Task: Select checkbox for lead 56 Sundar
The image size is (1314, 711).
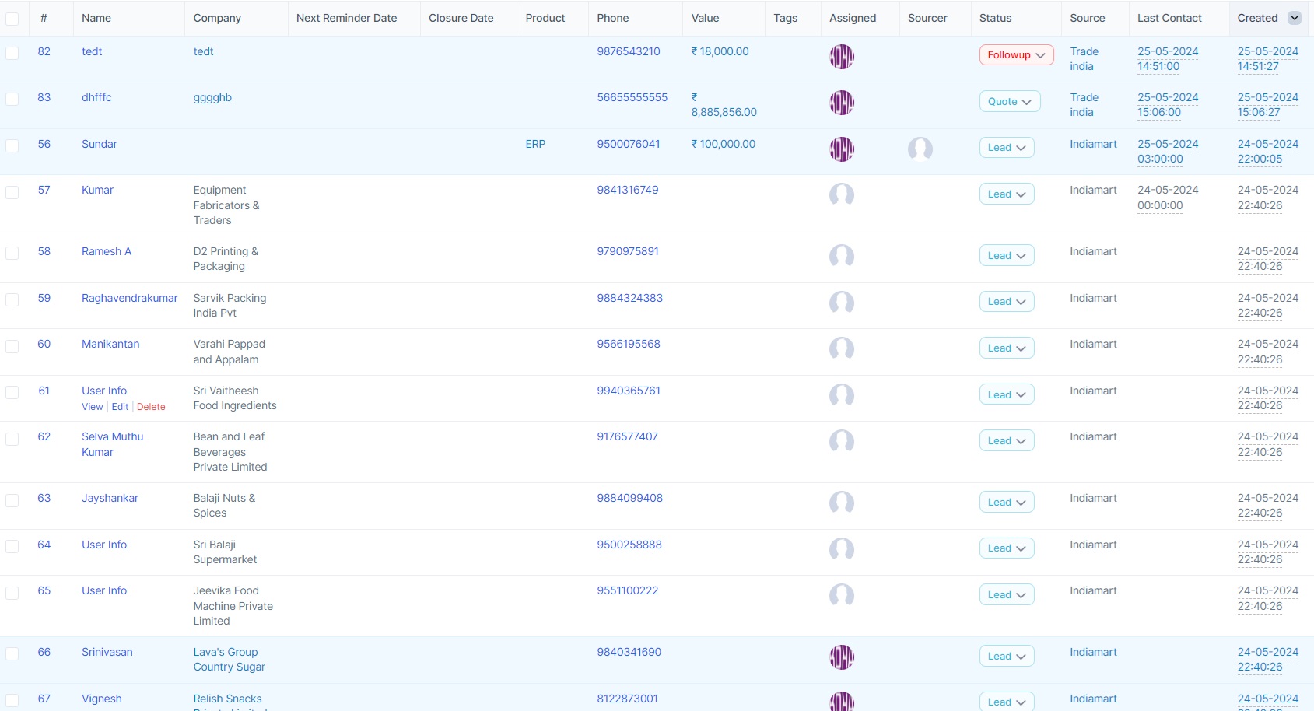Action: [x=12, y=145]
